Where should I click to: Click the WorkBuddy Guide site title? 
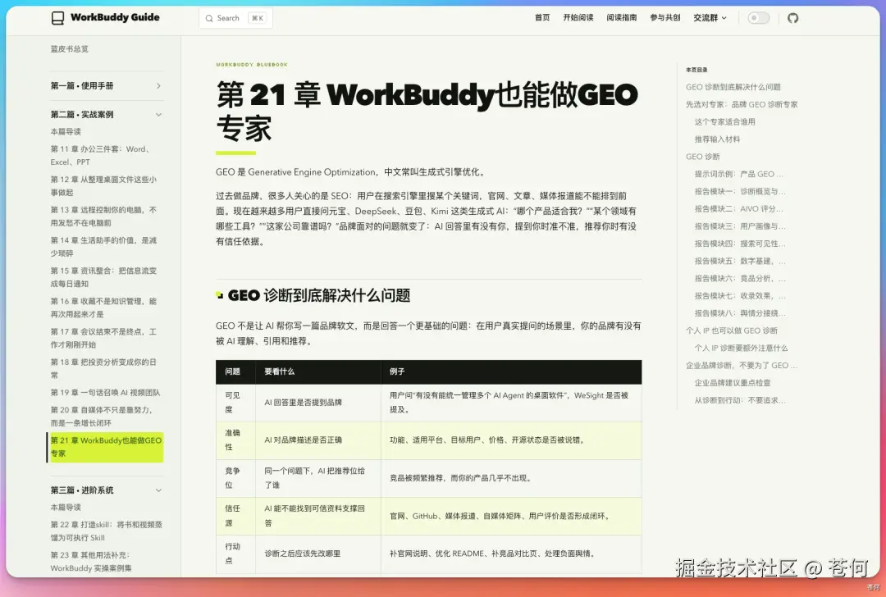click(x=115, y=17)
